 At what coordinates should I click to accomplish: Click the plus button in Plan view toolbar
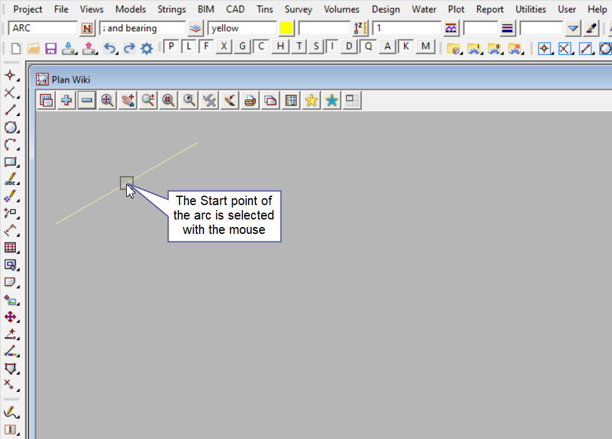(x=67, y=100)
